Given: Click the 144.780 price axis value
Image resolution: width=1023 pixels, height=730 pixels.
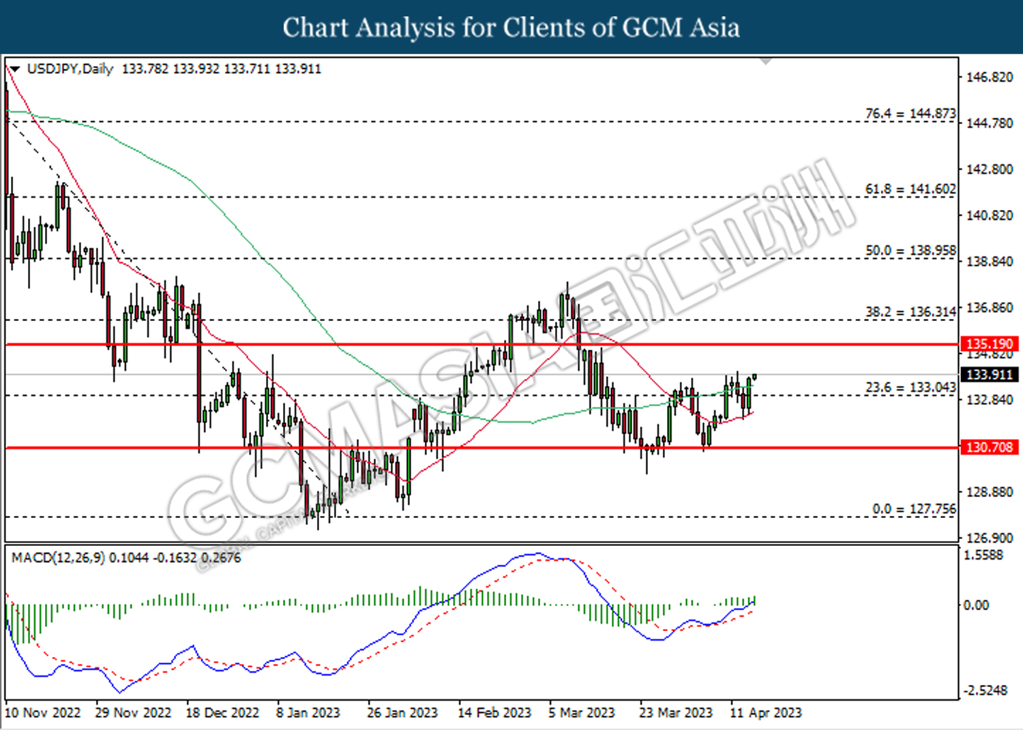Looking at the screenshot, I should click(990, 123).
